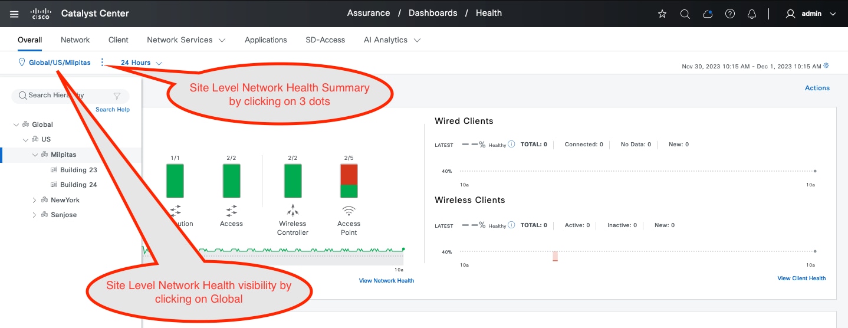Open the global search magnifier icon

[685, 14]
